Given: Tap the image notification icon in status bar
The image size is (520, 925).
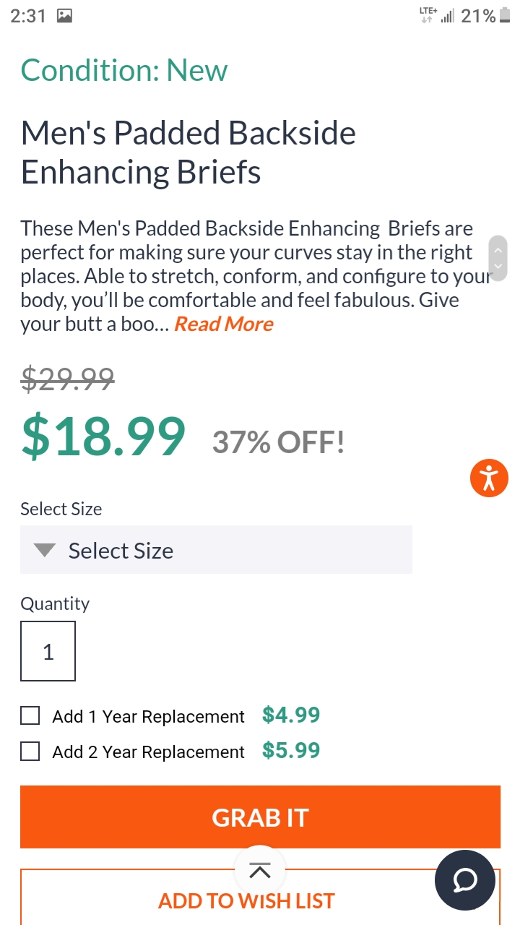Looking at the screenshot, I should [x=64, y=16].
